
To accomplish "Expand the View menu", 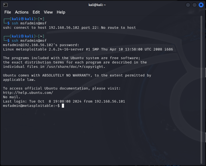I will click(48, 12).
